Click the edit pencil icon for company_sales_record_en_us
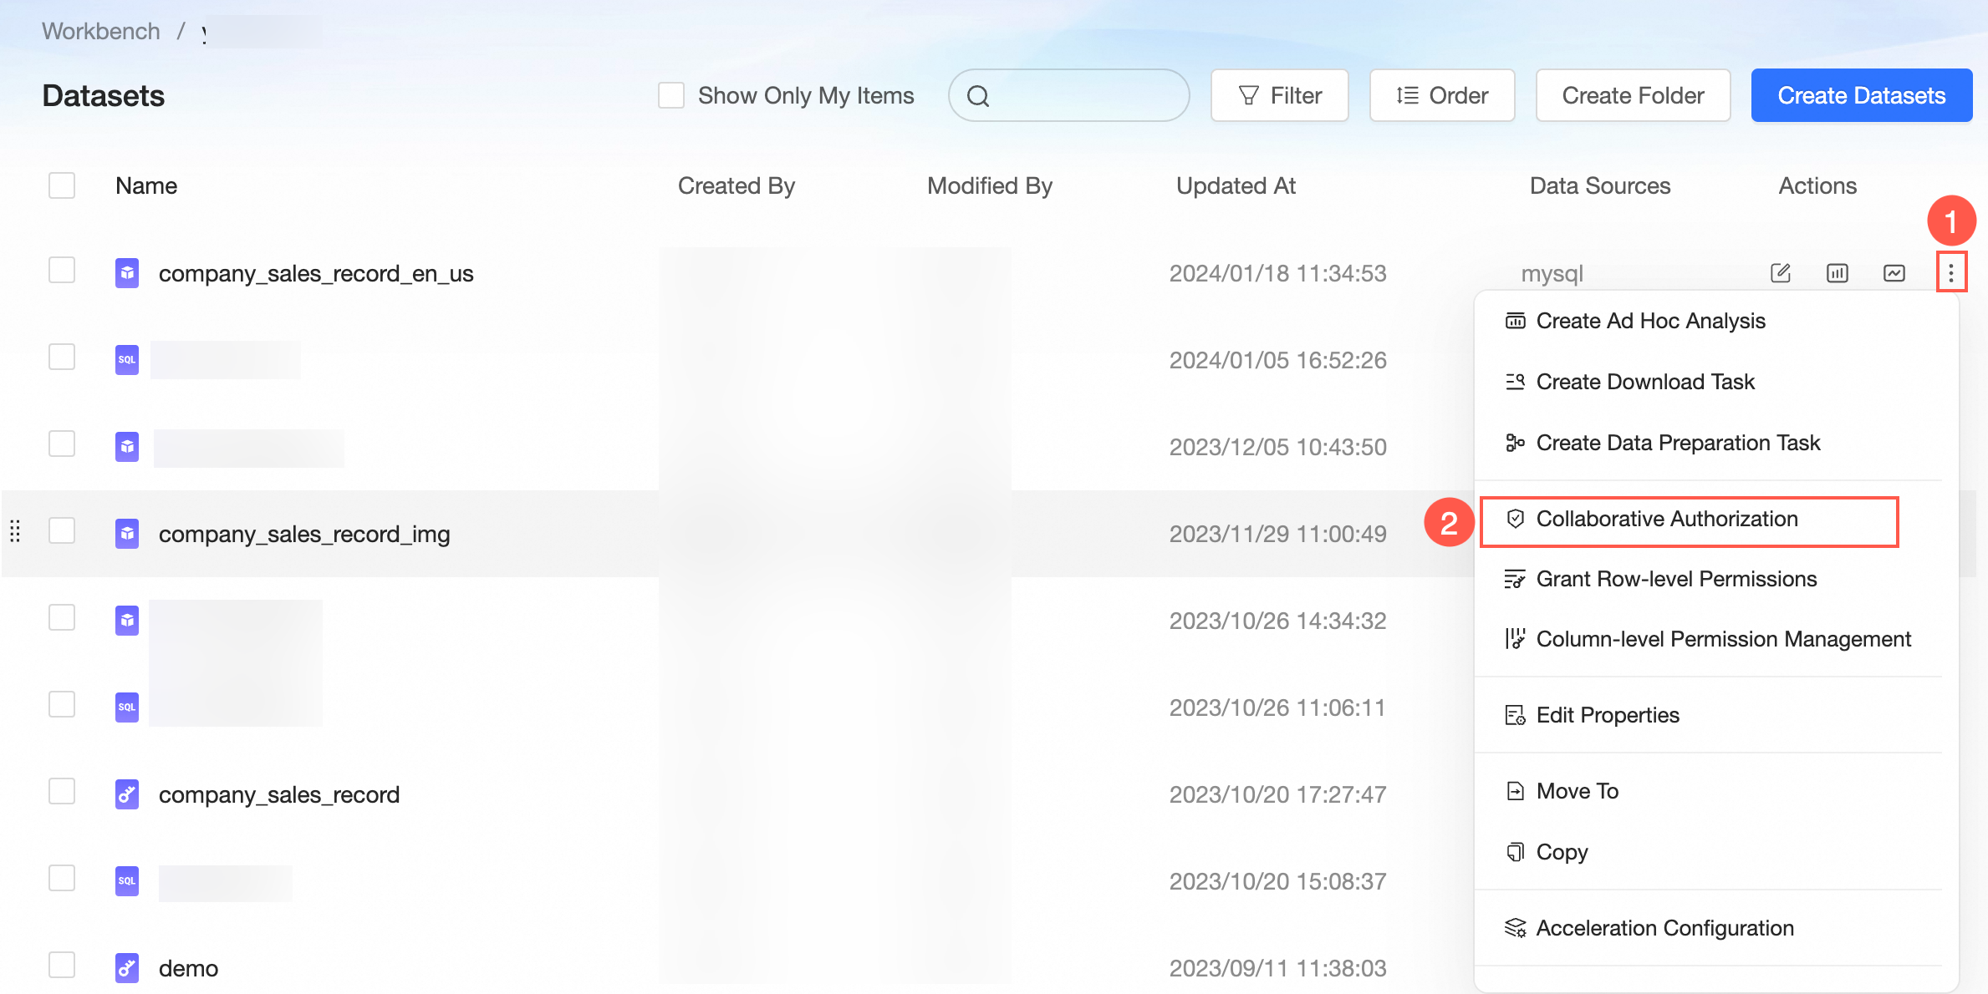This screenshot has width=1988, height=994. click(x=1780, y=273)
